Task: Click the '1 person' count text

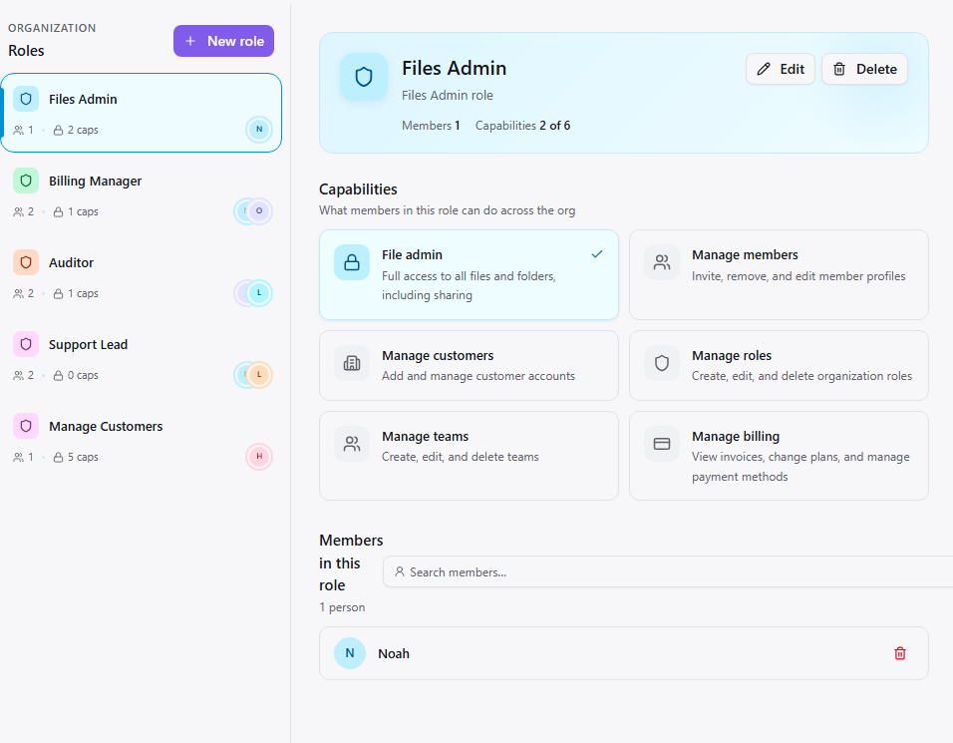Action: coord(342,606)
